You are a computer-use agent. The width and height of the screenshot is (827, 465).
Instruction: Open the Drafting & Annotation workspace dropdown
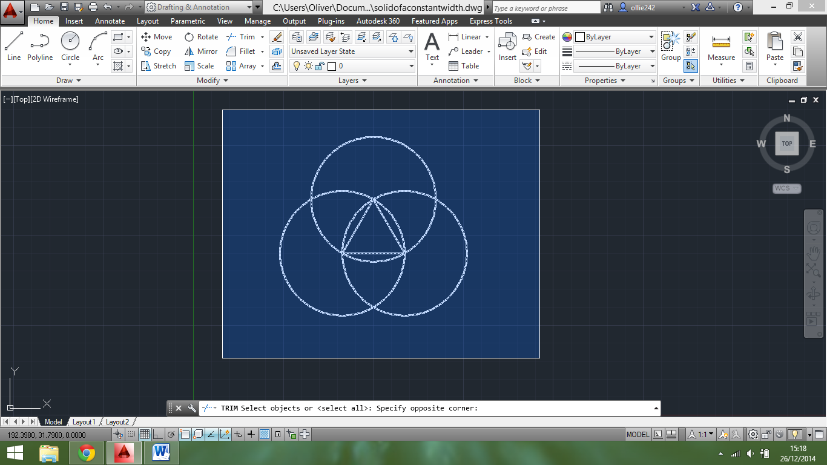pyautogui.click(x=199, y=7)
